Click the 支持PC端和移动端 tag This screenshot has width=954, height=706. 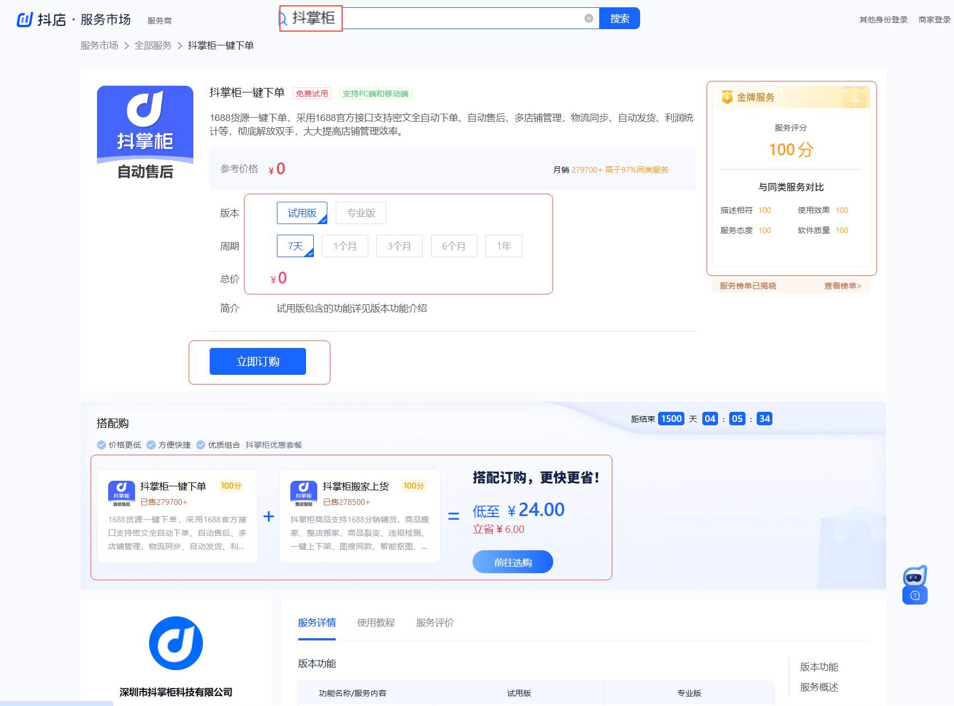tap(376, 94)
